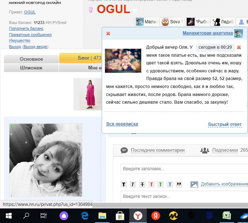Viewport: 248px width, 223px height.
Task: Click the speech bubble comments icon
Action: tap(124, 150)
